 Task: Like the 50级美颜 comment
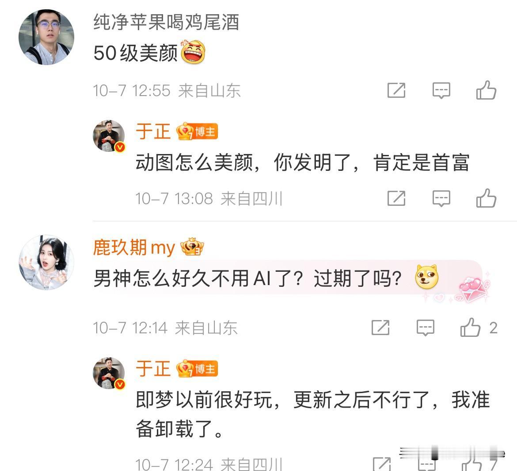(x=486, y=90)
